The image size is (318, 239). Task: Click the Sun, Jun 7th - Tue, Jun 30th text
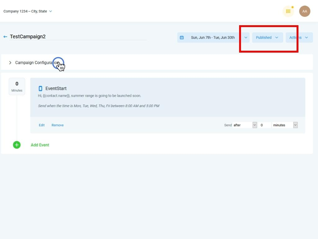point(213,38)
